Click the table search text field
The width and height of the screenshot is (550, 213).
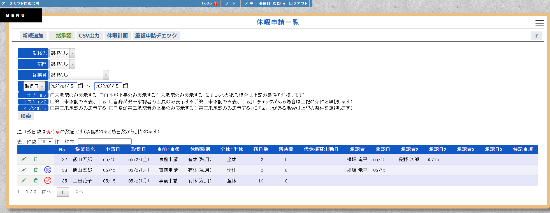(105, 142)
